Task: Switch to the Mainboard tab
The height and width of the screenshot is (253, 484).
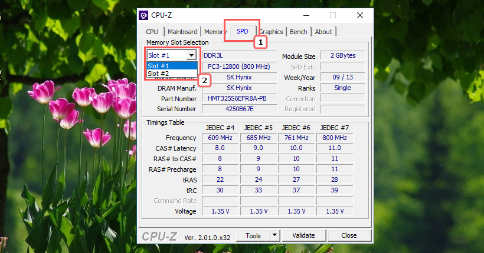Action: 182,32
